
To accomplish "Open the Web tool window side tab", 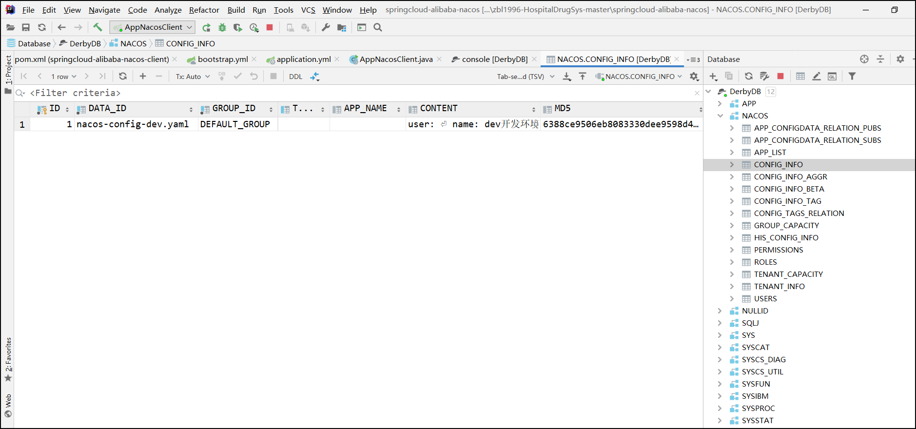I will 8,406.
